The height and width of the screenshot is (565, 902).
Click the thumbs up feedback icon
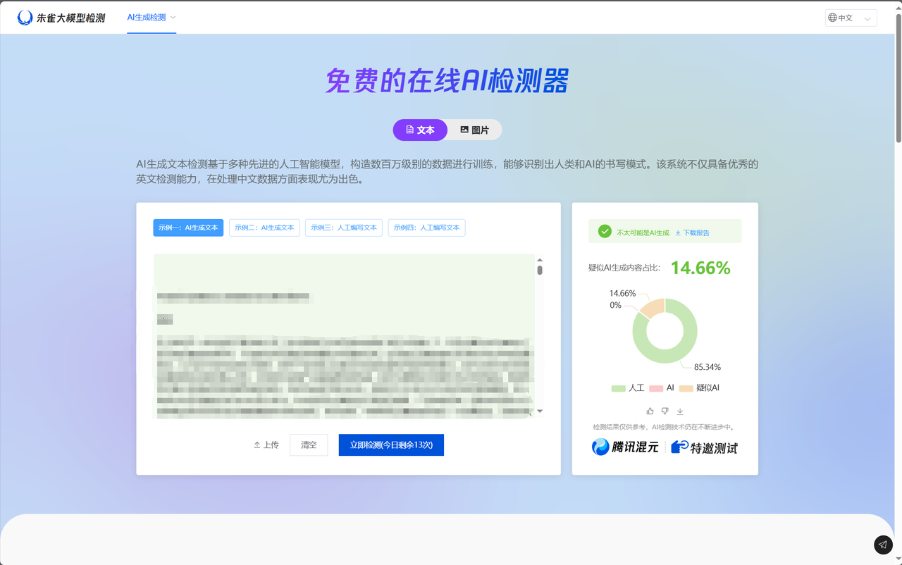click(x=650, y=411)
